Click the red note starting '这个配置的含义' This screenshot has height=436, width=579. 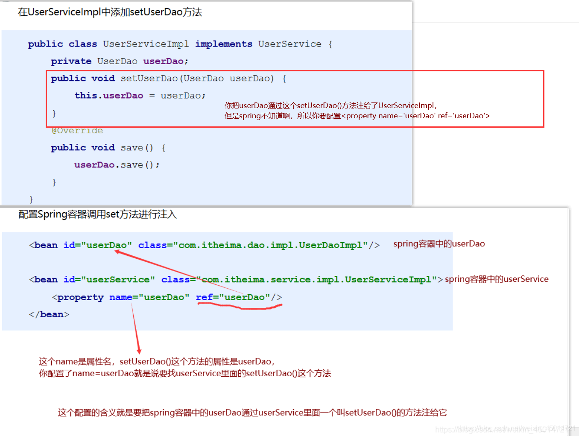(x=252, y=413)
